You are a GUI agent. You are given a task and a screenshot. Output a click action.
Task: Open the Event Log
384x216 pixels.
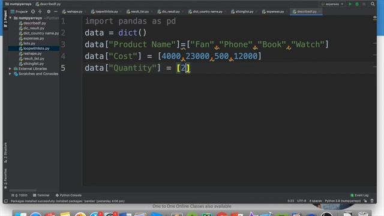point(359,195)
